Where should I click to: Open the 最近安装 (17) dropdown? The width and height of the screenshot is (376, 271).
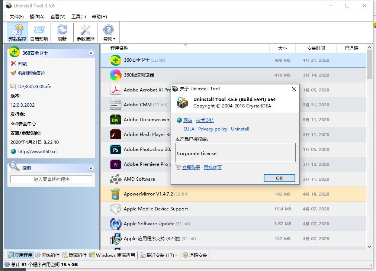coord(158,255)
